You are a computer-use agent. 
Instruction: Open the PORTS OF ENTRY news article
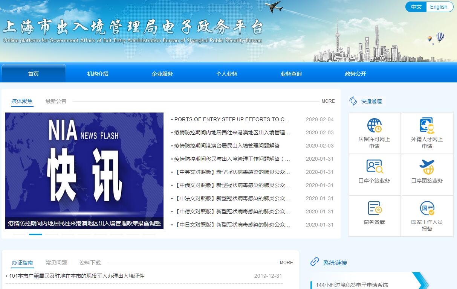pyautogui.click(x=232, y=119)
